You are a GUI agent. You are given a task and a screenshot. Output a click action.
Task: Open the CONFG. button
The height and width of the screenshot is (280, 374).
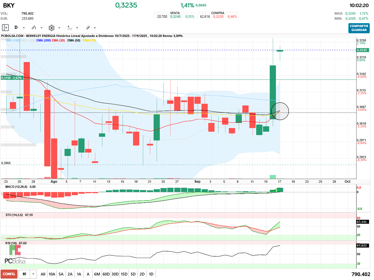(9, 274)
